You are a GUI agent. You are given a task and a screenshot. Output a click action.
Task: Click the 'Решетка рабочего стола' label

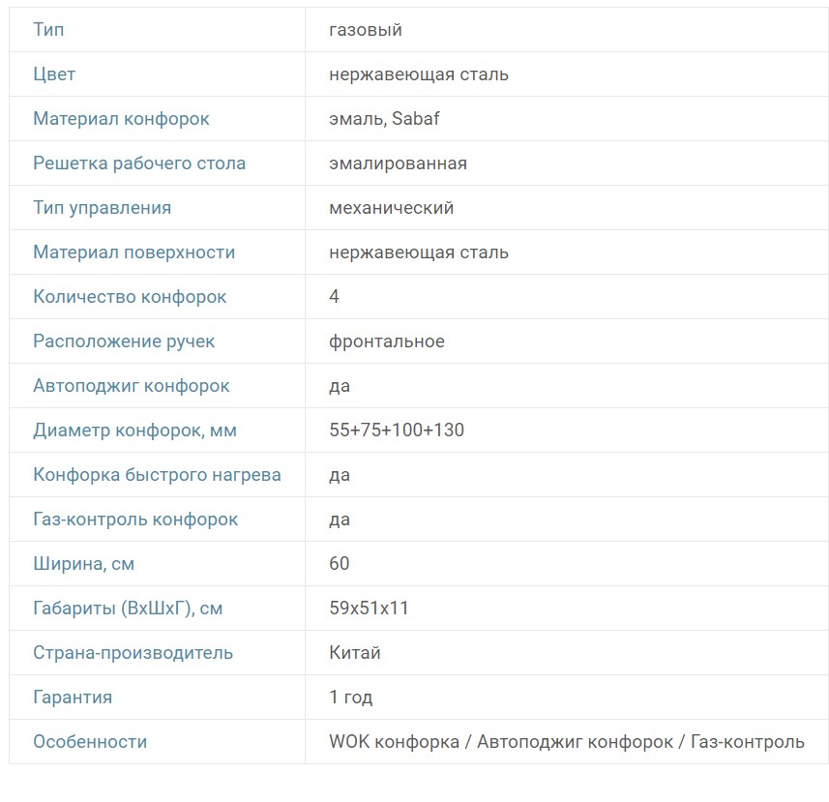point(139,163)
